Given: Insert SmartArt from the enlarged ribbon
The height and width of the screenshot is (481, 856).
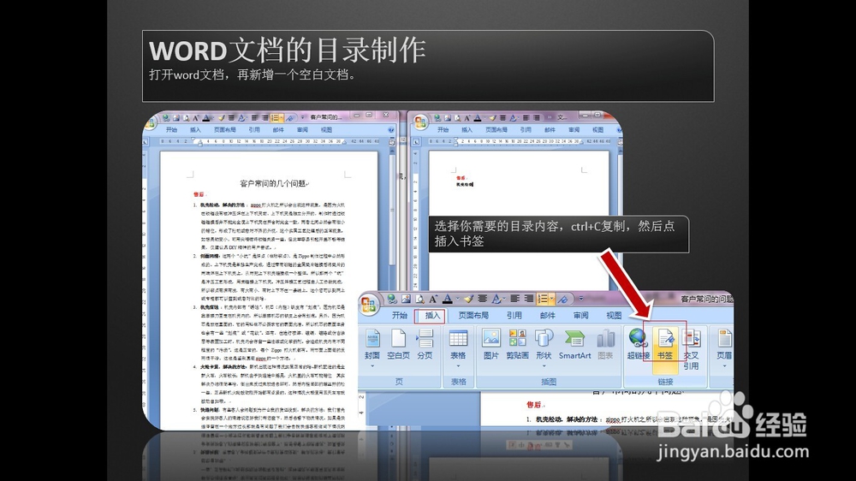Looking at the screenshot, I should pyautogui.click(x=574, y=344).
